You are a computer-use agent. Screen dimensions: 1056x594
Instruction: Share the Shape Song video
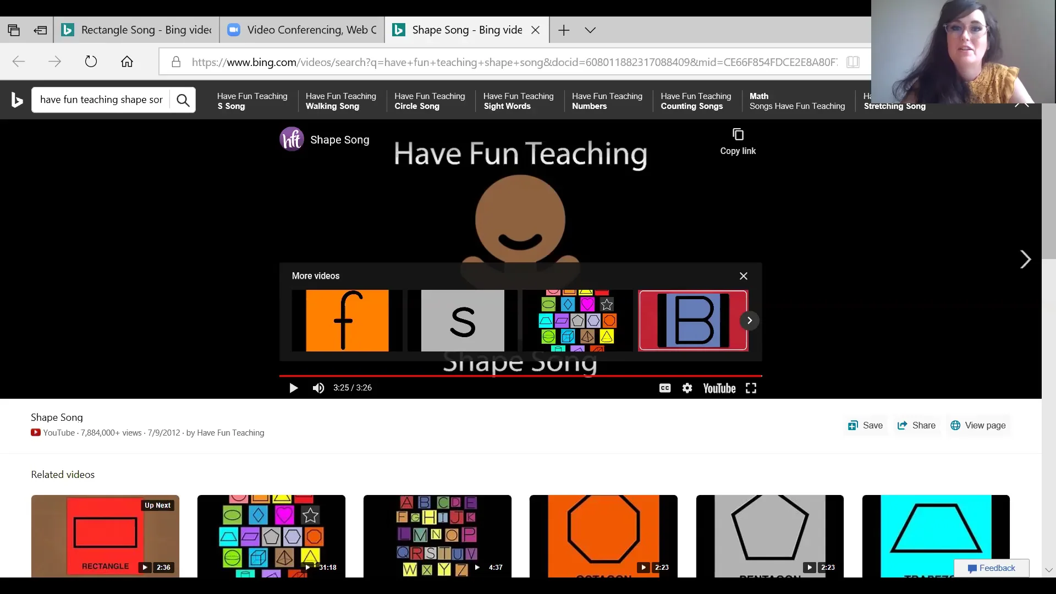point(916,426)
